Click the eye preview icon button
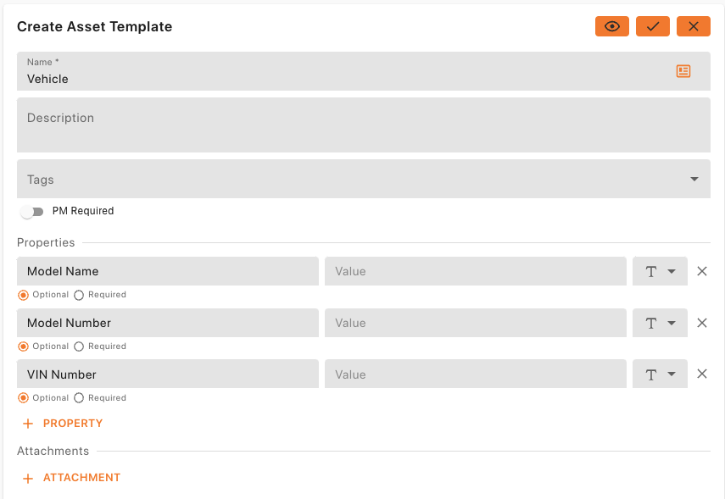Viewport: 725px width, 499px height. 611,26
